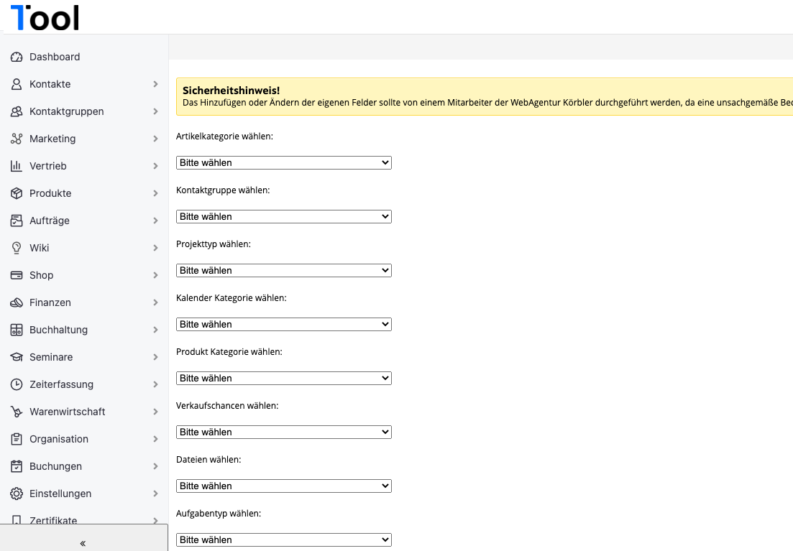Viewport: 793px width, 551px height.
Task: Click the Tool logo in header
Action: tap(45, 17)
